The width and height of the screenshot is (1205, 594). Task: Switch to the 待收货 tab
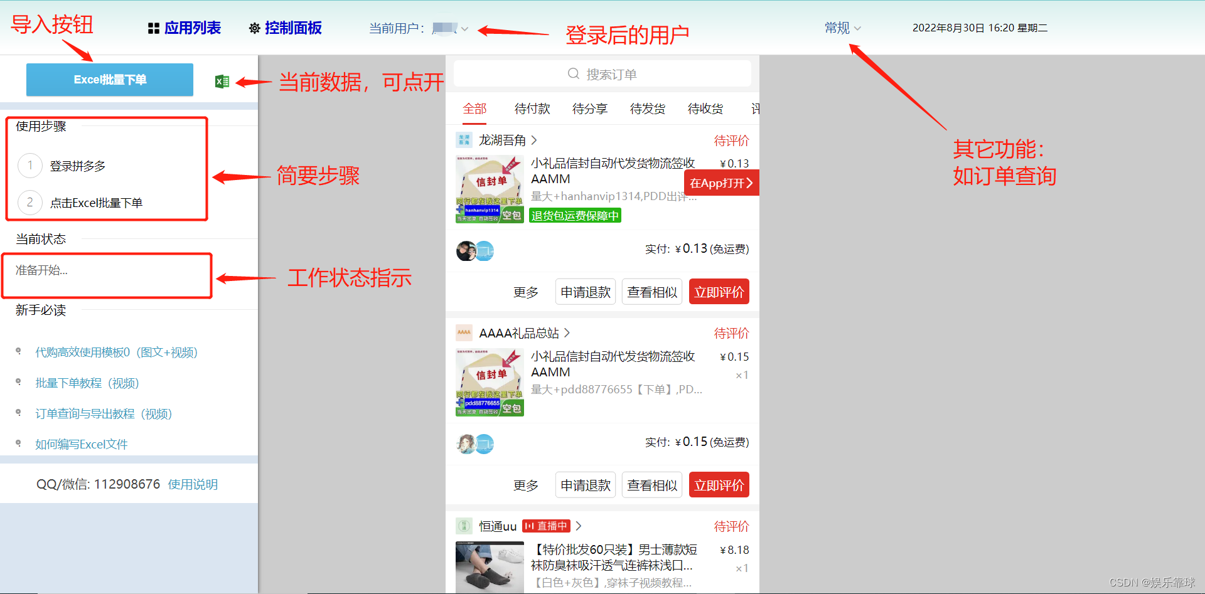click(705, 109)
